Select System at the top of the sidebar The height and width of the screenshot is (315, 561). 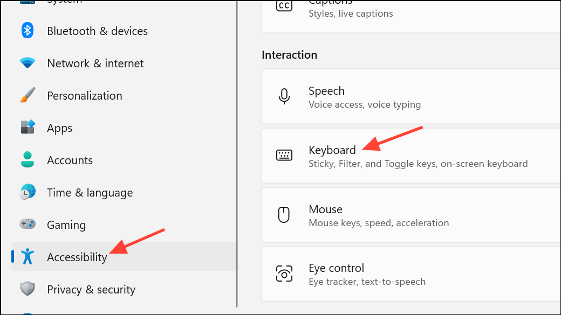(x=65, y=3)
